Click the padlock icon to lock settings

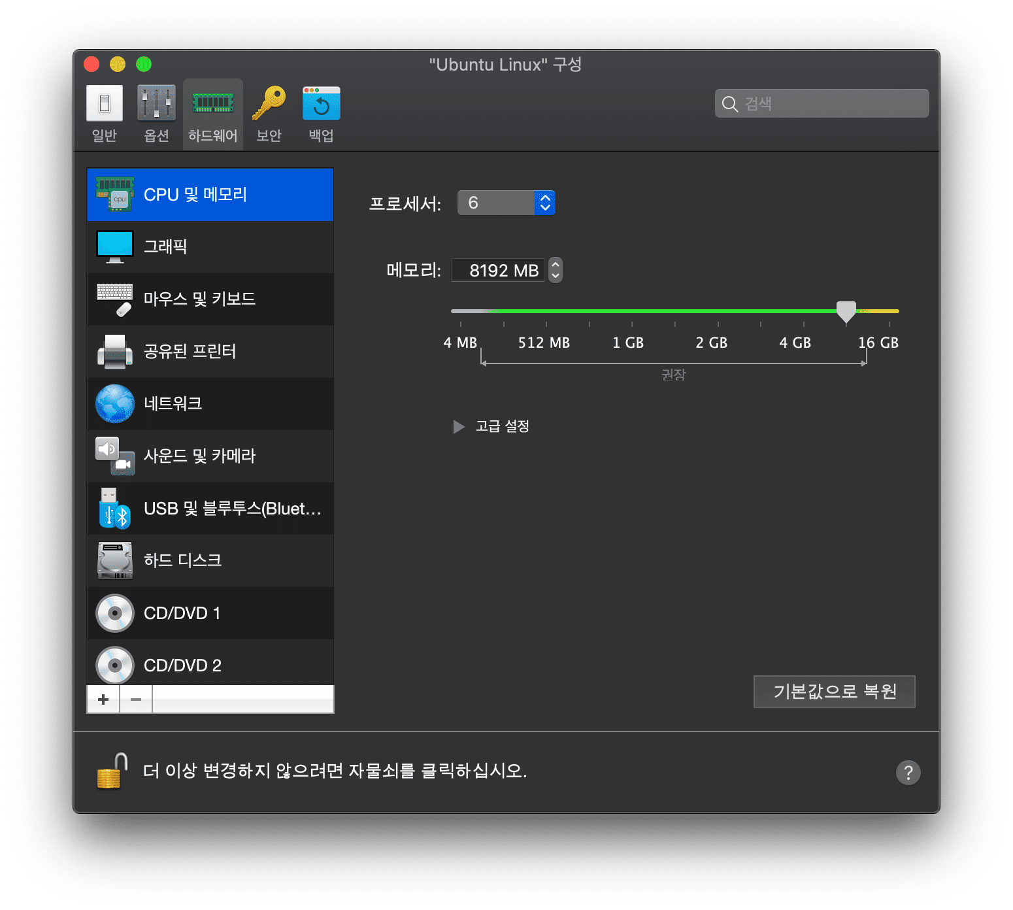(x=112, y=771)
